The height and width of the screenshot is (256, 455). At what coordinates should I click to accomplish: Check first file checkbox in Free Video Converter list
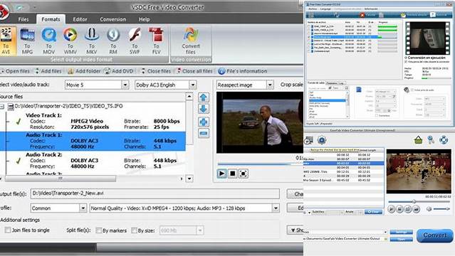[x=309, y=26]
